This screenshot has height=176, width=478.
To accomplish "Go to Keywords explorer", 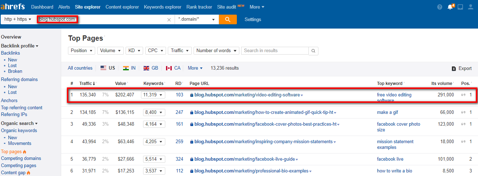I will [163, 7].
